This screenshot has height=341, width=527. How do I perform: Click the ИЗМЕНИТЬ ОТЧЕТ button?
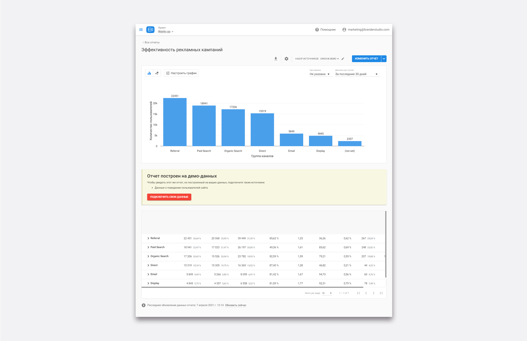[366, 59]
